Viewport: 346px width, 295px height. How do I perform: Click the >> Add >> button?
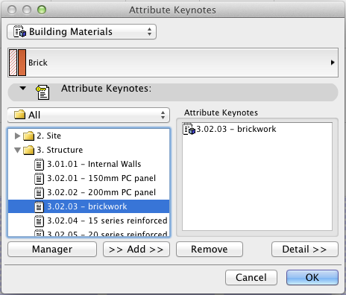136,250
